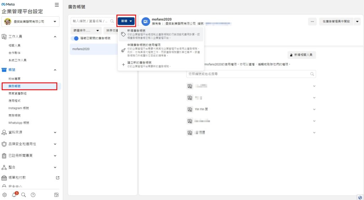Image resolution: width=364 pixels, height=200 pixels.
Task: Click 在廣告管理員中開啟 button
Action: pos(336,22)
